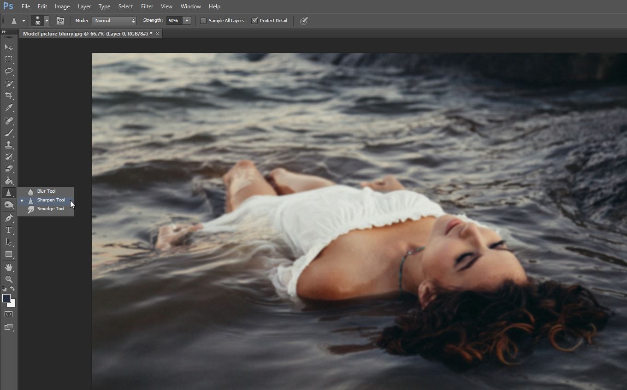Screen dimensions: 627x390
Task: Choose Smudge Tool from the flyout
Action: (50, 209)
